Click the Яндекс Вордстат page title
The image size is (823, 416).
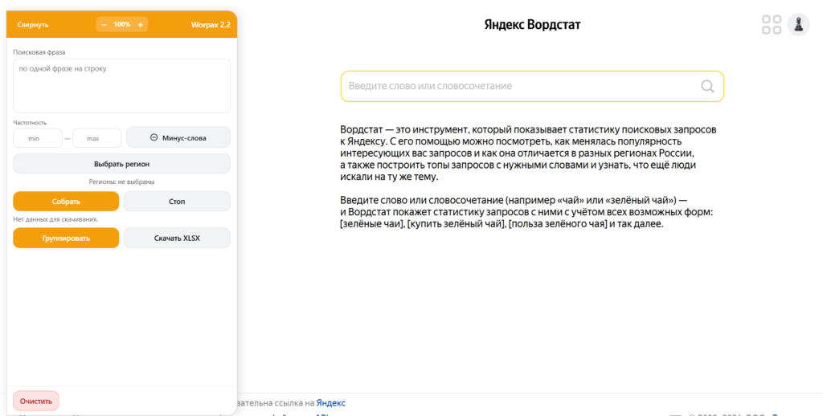(532, 25)
